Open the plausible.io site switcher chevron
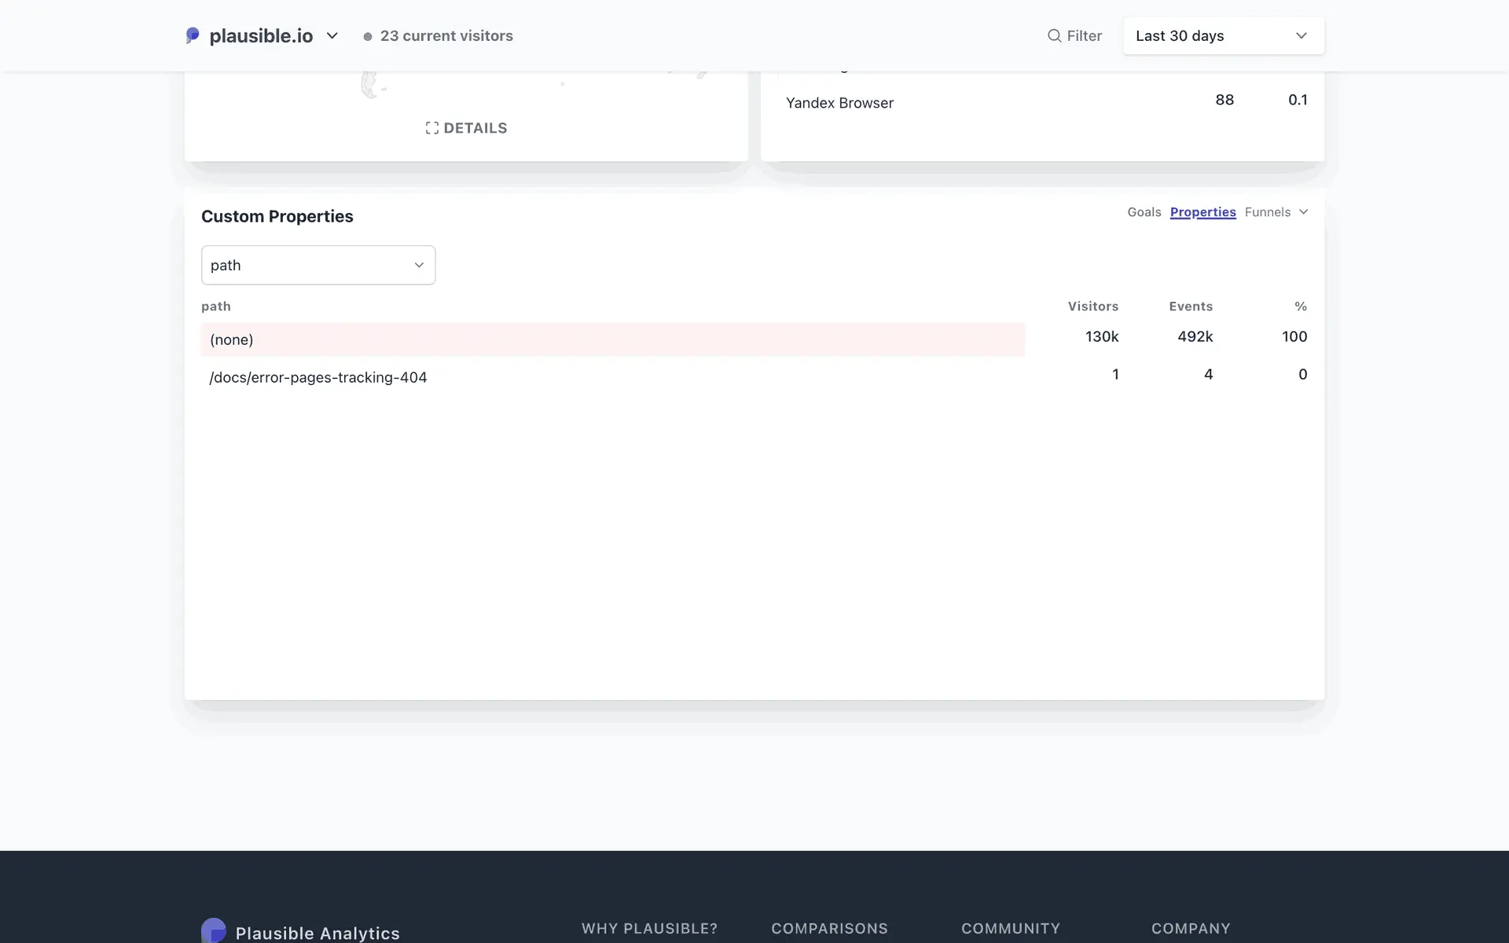Viewport: 1509px width, 943px height. (x=332, y=35)
